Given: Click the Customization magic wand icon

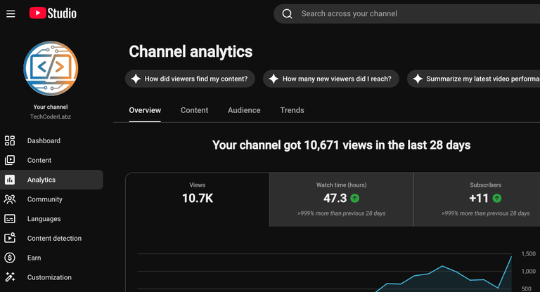Looking at the screenshot, I should pos(10,277).
